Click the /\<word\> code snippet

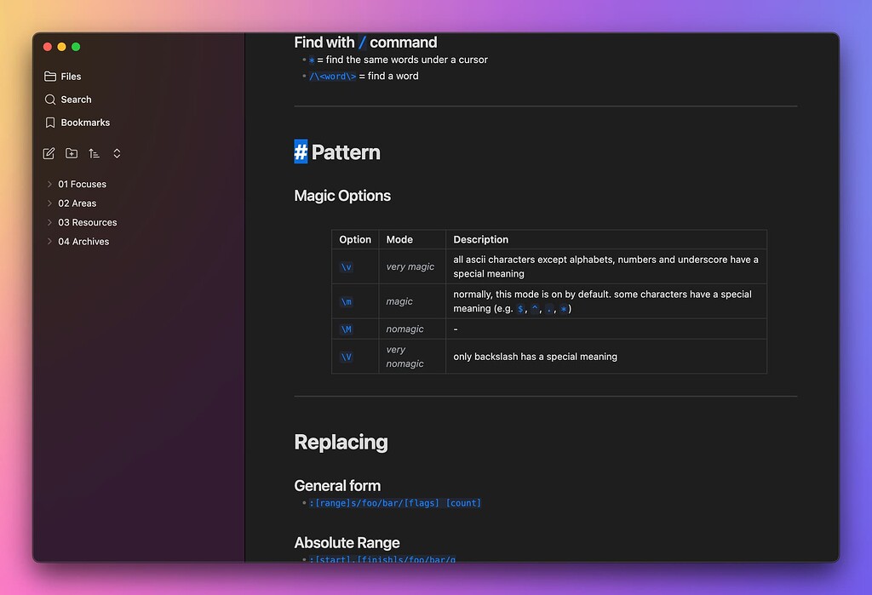point(332,77)
